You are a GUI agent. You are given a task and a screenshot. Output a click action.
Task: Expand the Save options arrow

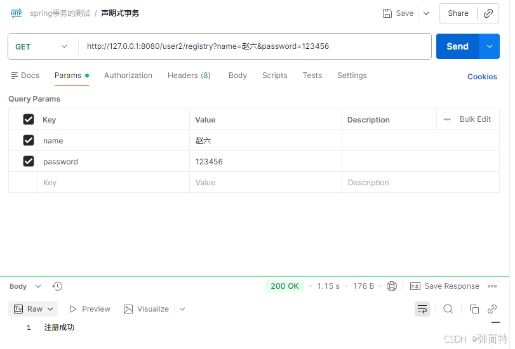[x=426, y=13]
